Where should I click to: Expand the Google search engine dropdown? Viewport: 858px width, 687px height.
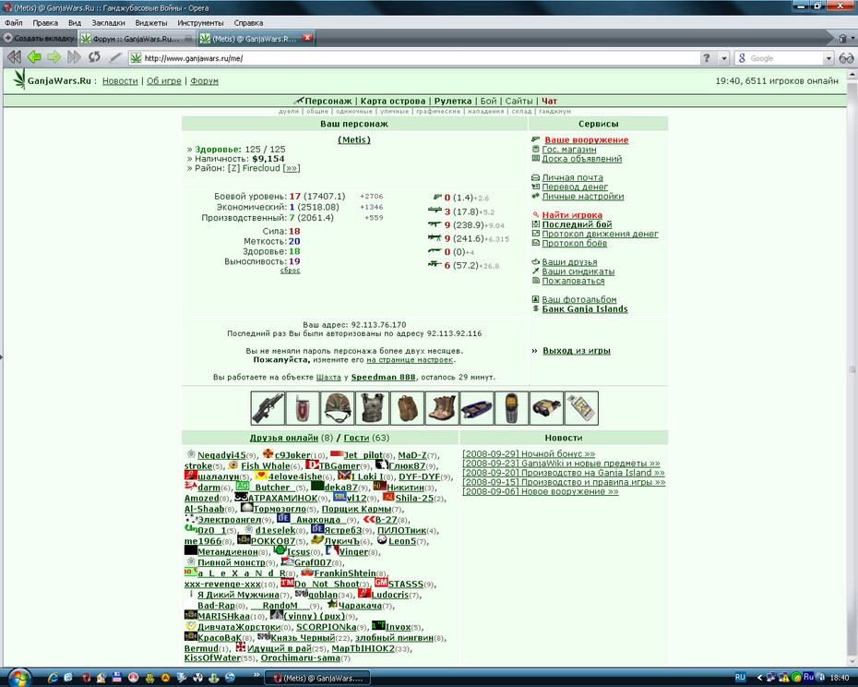coord(828,58)
